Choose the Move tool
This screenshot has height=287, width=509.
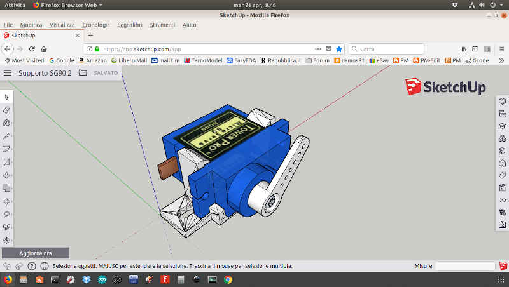pyautogui.click(x=7, y=201)
